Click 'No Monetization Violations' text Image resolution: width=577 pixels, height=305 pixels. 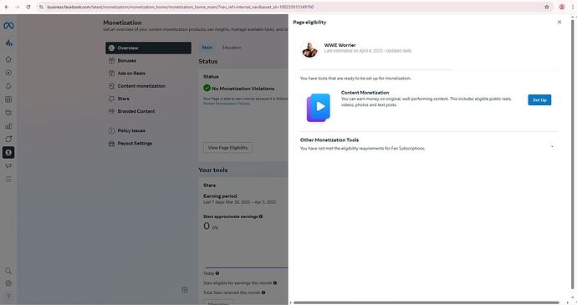(243, 89)
